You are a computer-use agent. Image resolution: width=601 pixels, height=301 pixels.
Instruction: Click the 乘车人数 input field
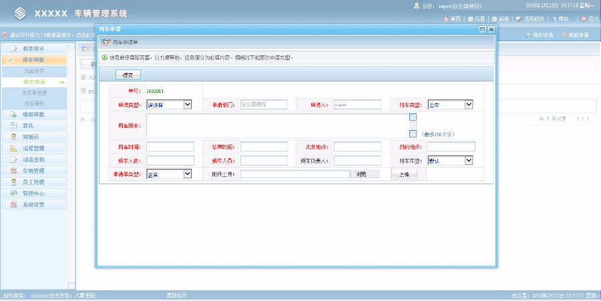click(x=170, y=160)
